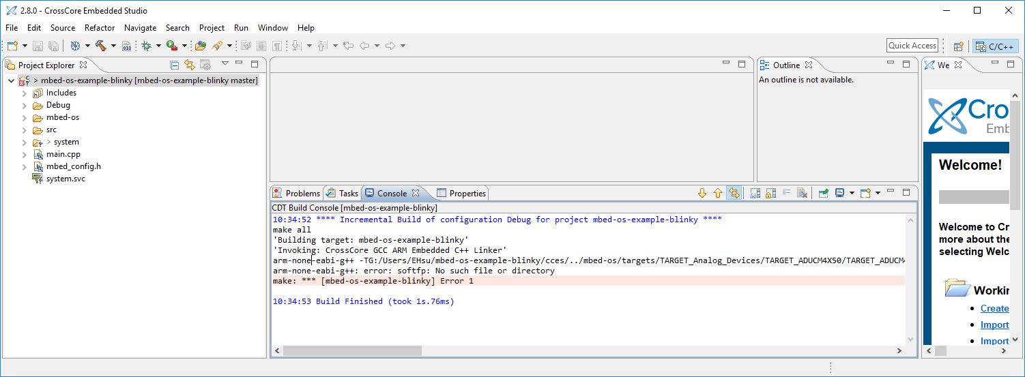This screenshot has width=1025, height=377.
Task: Click the Manage Configurations toolbar icon
Action: point(75,46)
